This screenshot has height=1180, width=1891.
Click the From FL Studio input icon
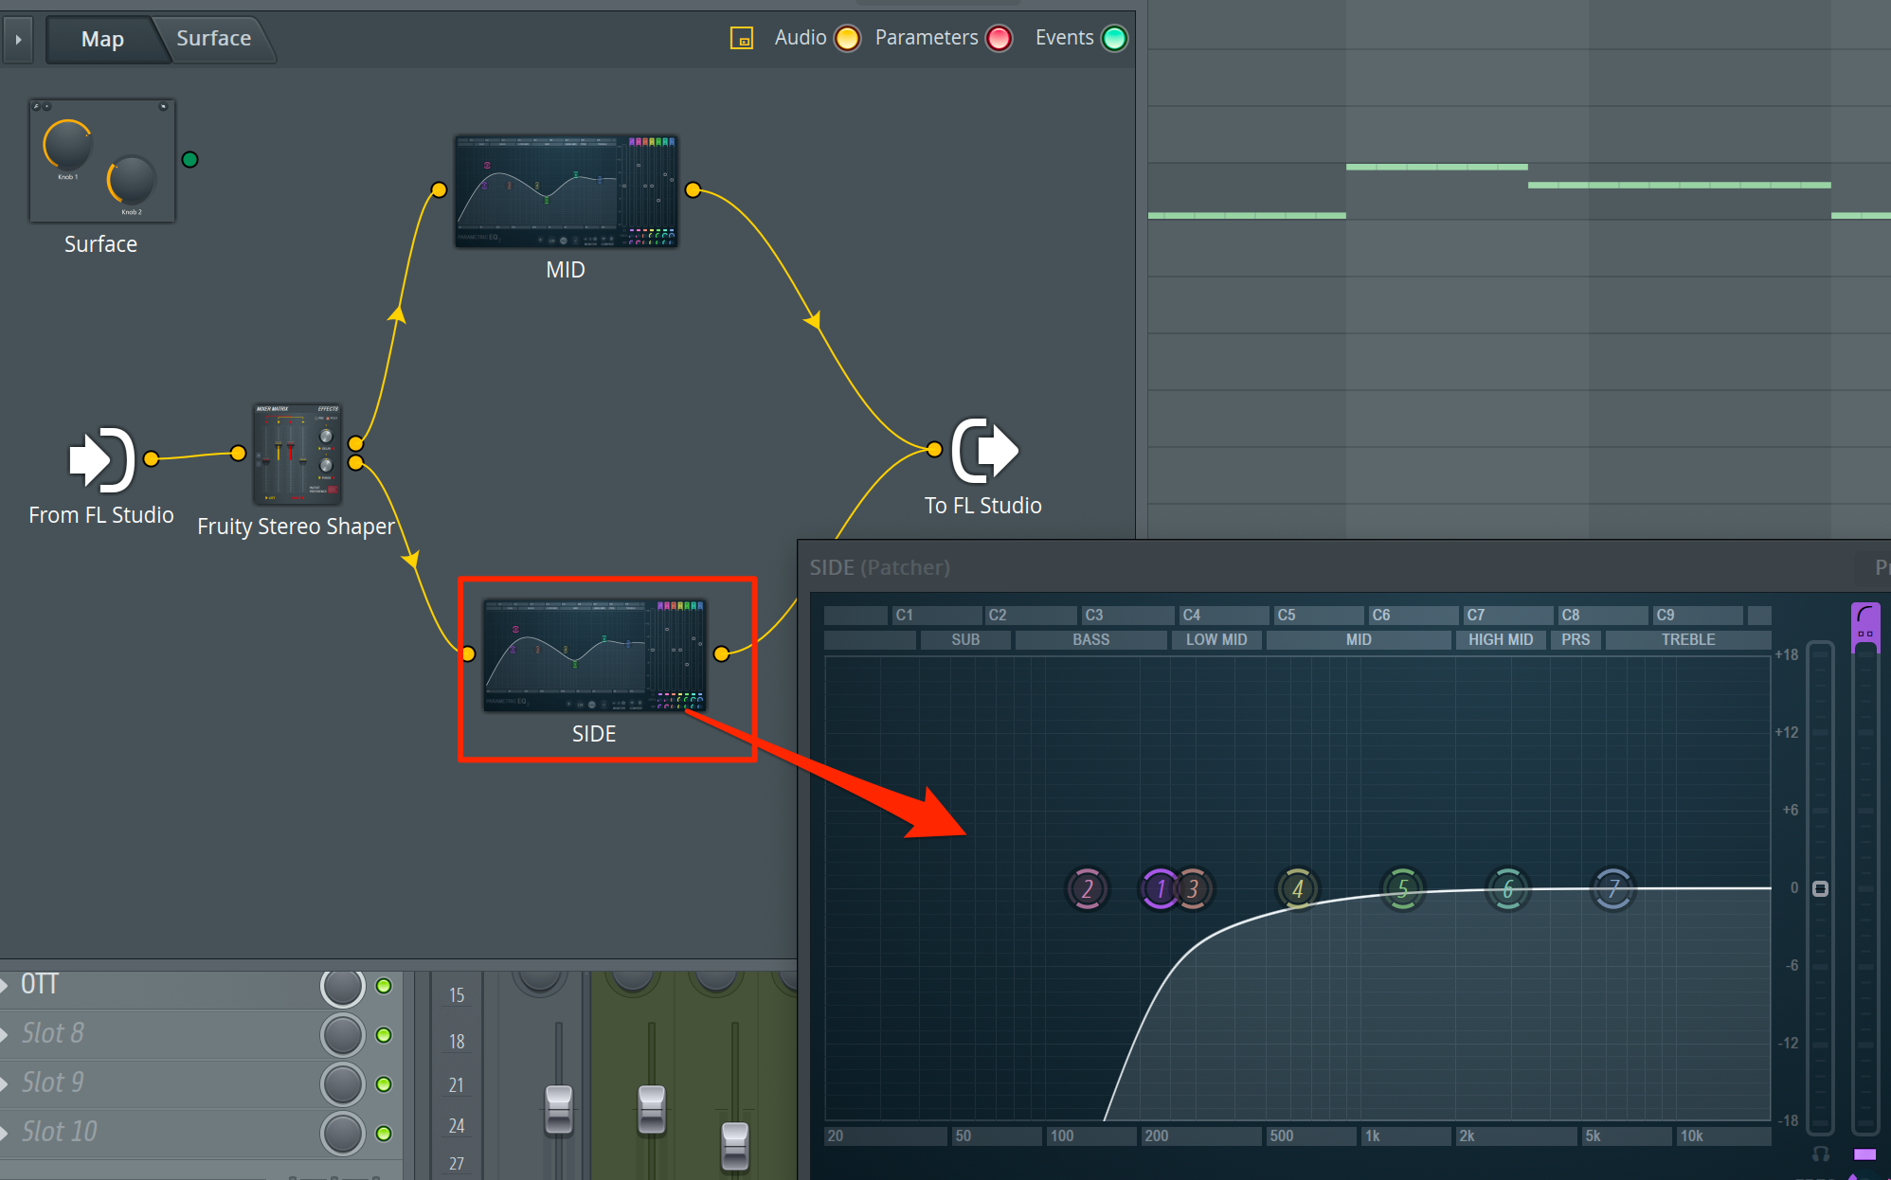pyautogui.click(x=101, y=460)
